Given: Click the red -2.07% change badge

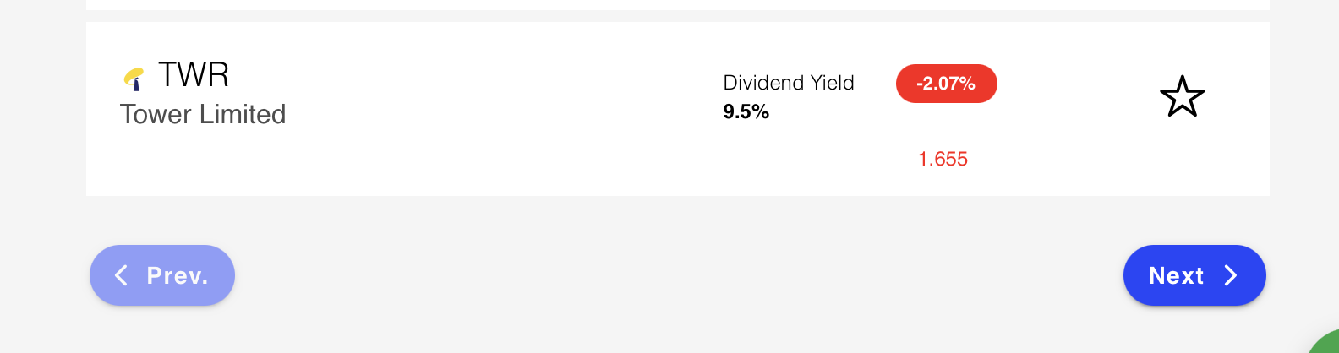Looking at the screenshot, I should [946, 84].
